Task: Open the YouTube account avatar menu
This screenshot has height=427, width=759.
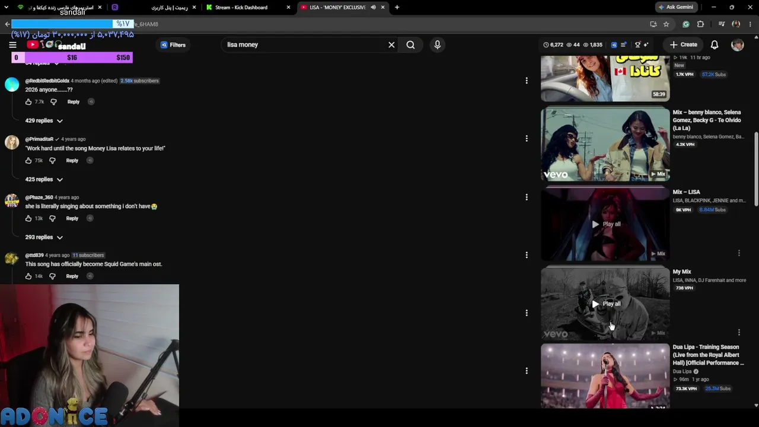Action: (x=738, y=44)
